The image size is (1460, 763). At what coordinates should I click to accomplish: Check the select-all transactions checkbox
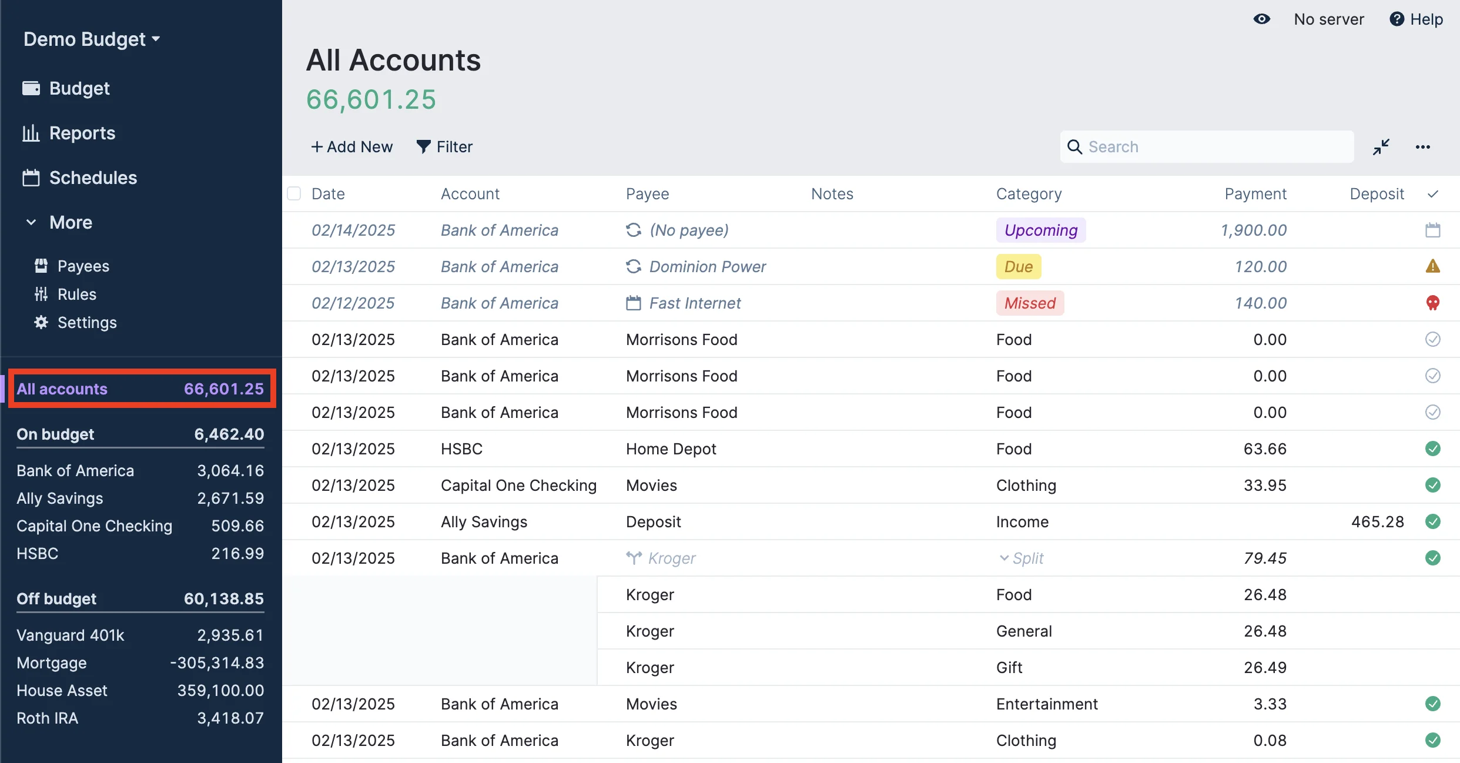pyautogui.click(x=294, y=193)
